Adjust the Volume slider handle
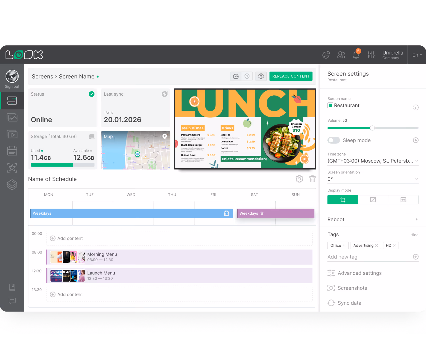426x357 pixels. click(x=372, y=128)
